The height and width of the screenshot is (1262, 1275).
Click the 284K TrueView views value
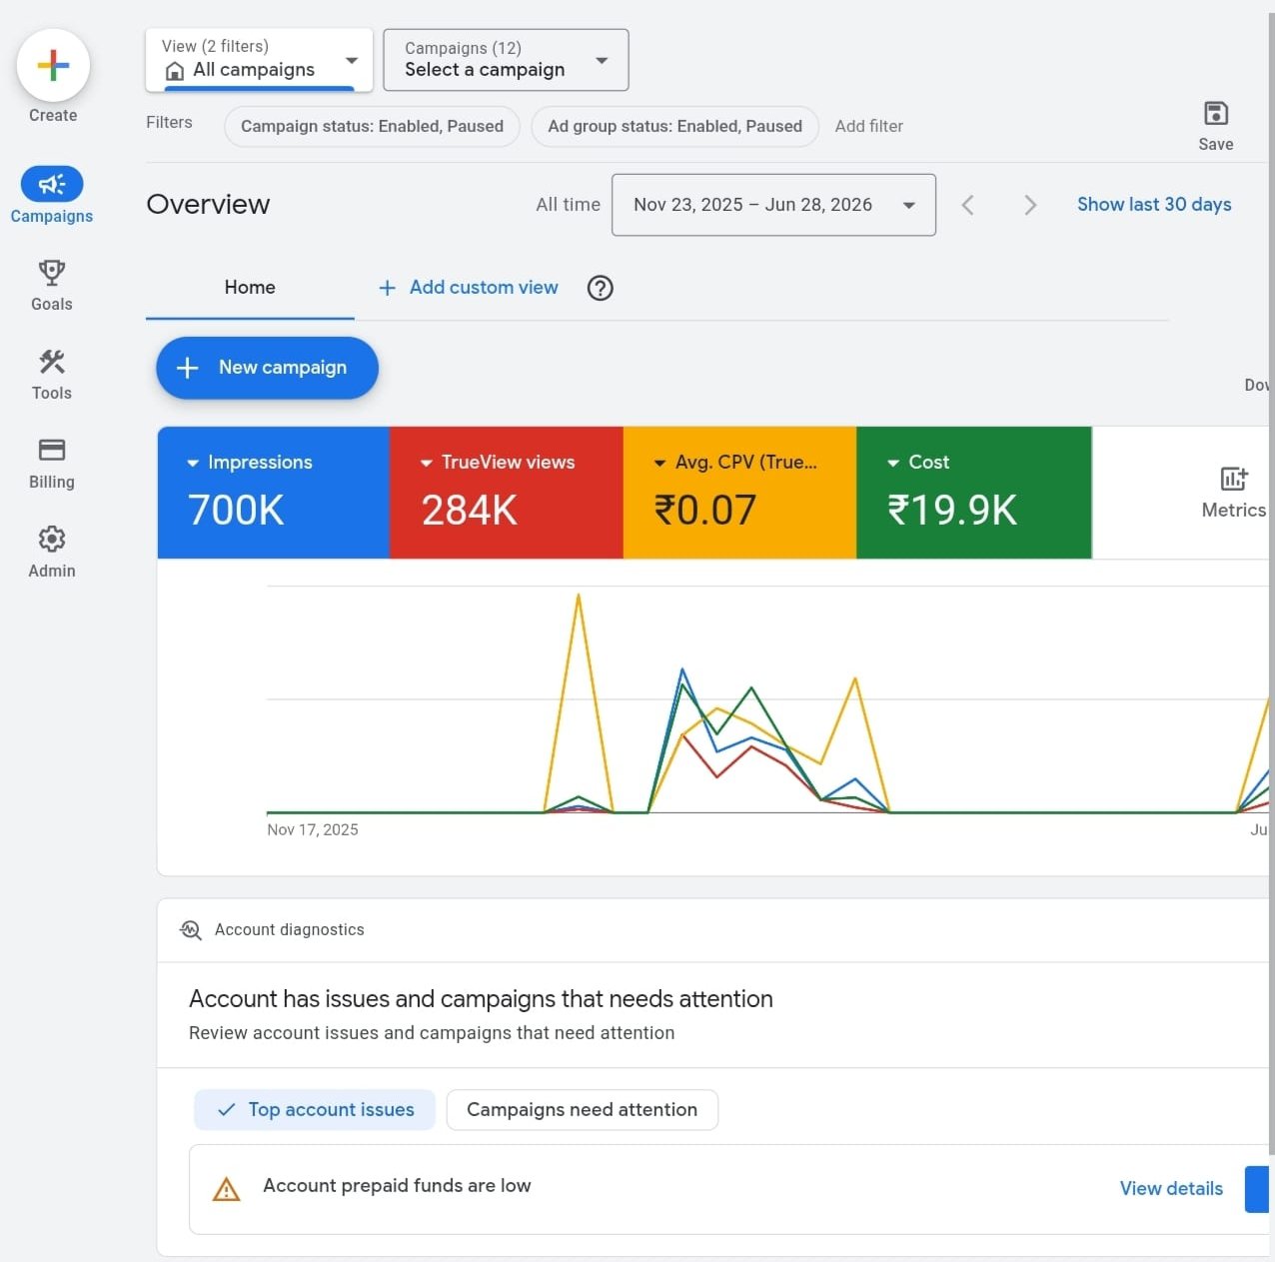[x=469, y=511]
